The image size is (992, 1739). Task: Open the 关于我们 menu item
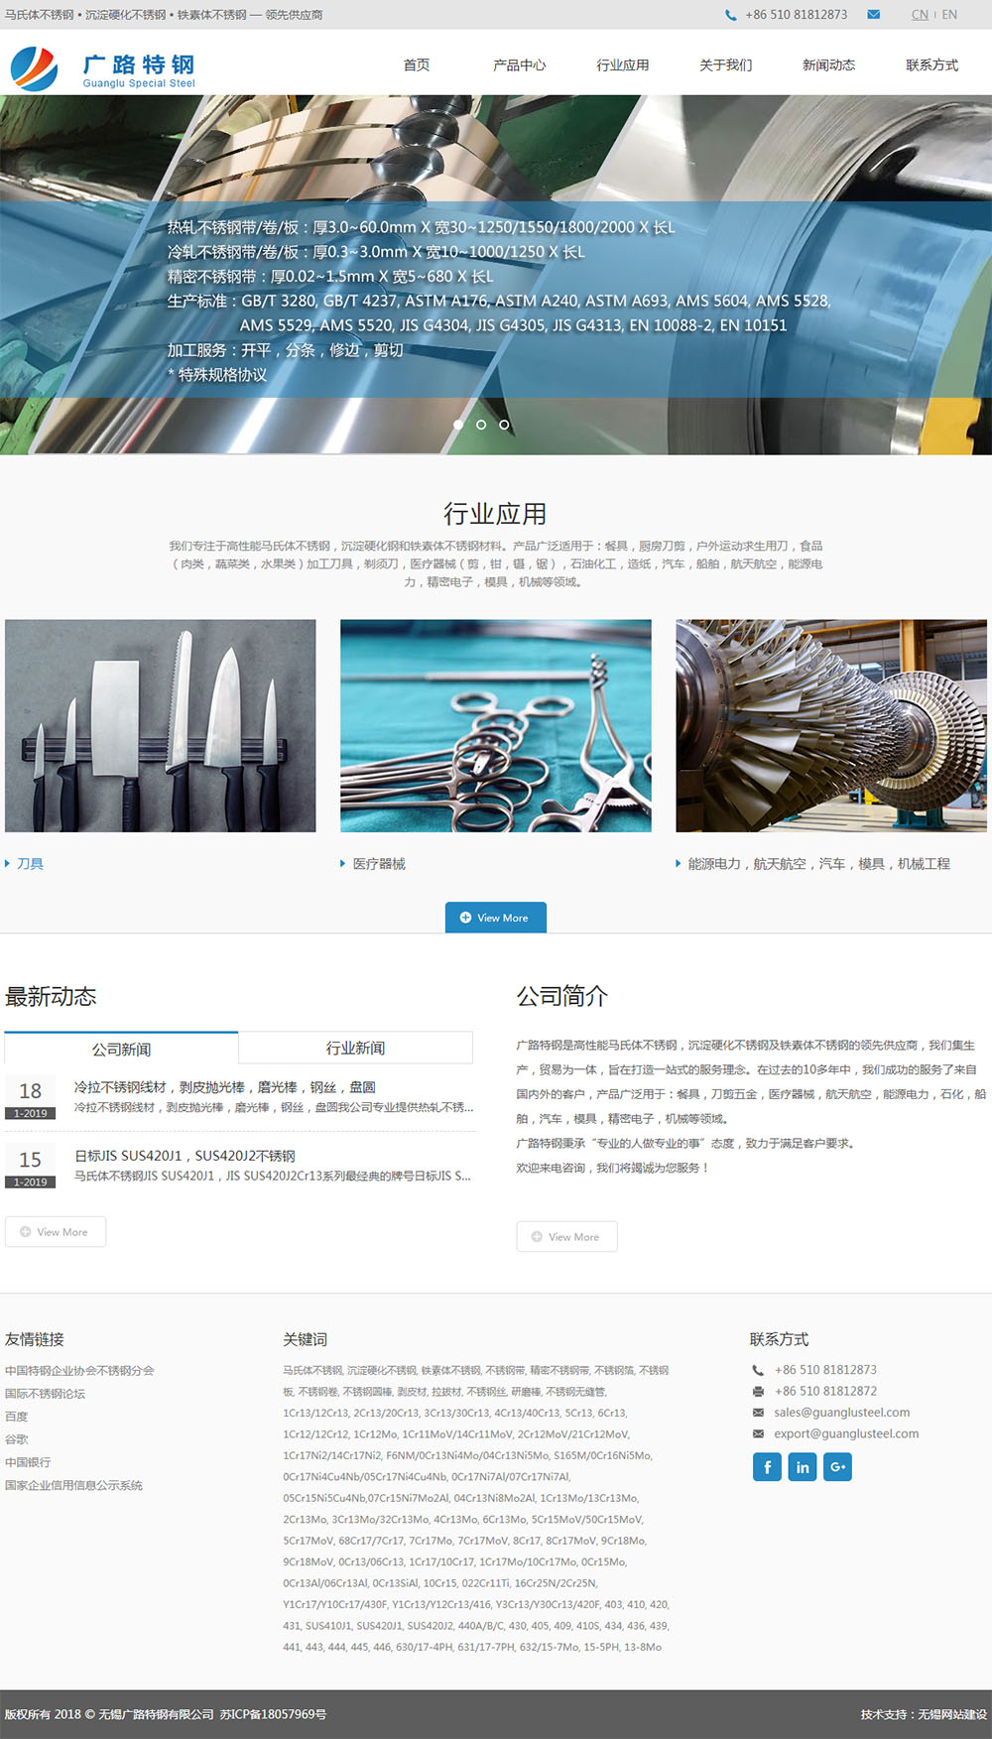point(726,65)
